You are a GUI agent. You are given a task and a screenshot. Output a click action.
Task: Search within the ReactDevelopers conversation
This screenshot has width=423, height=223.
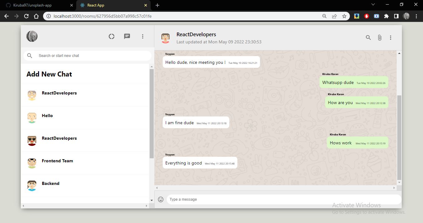(x=368, y=37)
